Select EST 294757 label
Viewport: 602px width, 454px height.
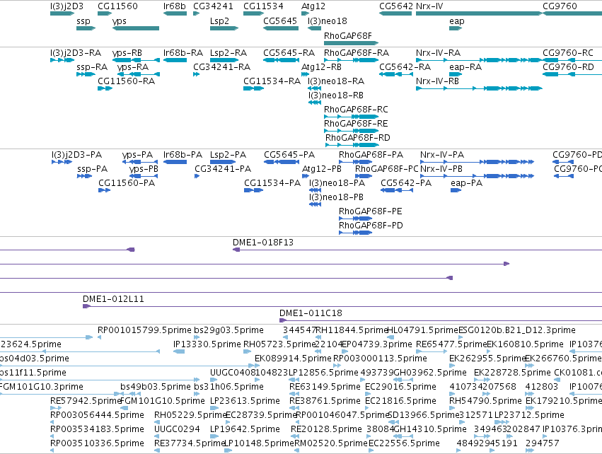click(542, 443)
